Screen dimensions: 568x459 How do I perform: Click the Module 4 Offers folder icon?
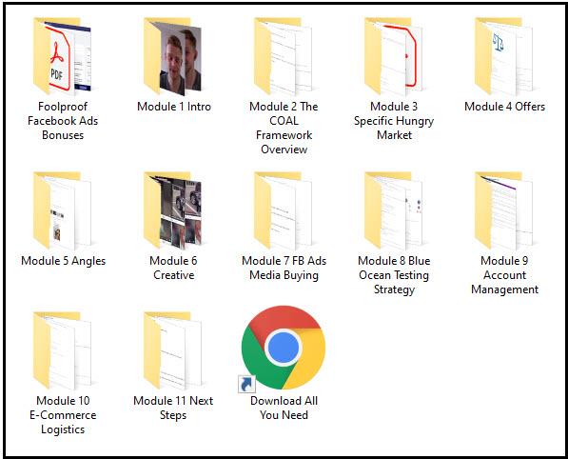click(504, 56)
